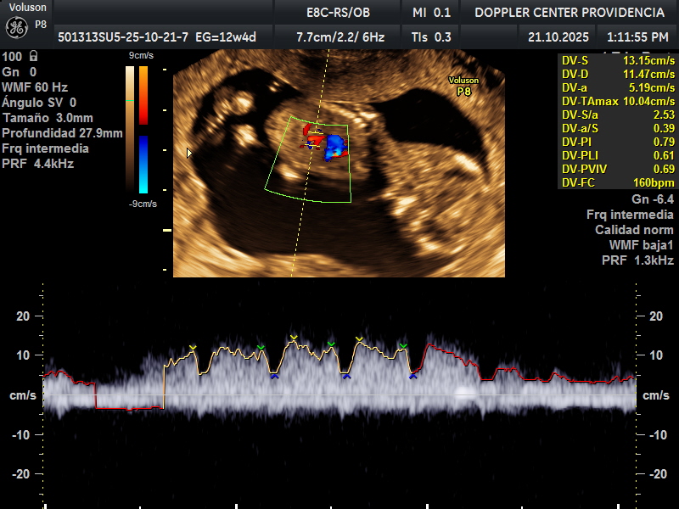Select the PRF 4.4kHz parameter
This screenshot has width=679, height=509.
point(37,164)
